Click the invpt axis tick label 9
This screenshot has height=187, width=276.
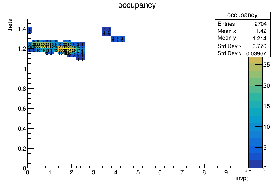click(x=226, y=172)
